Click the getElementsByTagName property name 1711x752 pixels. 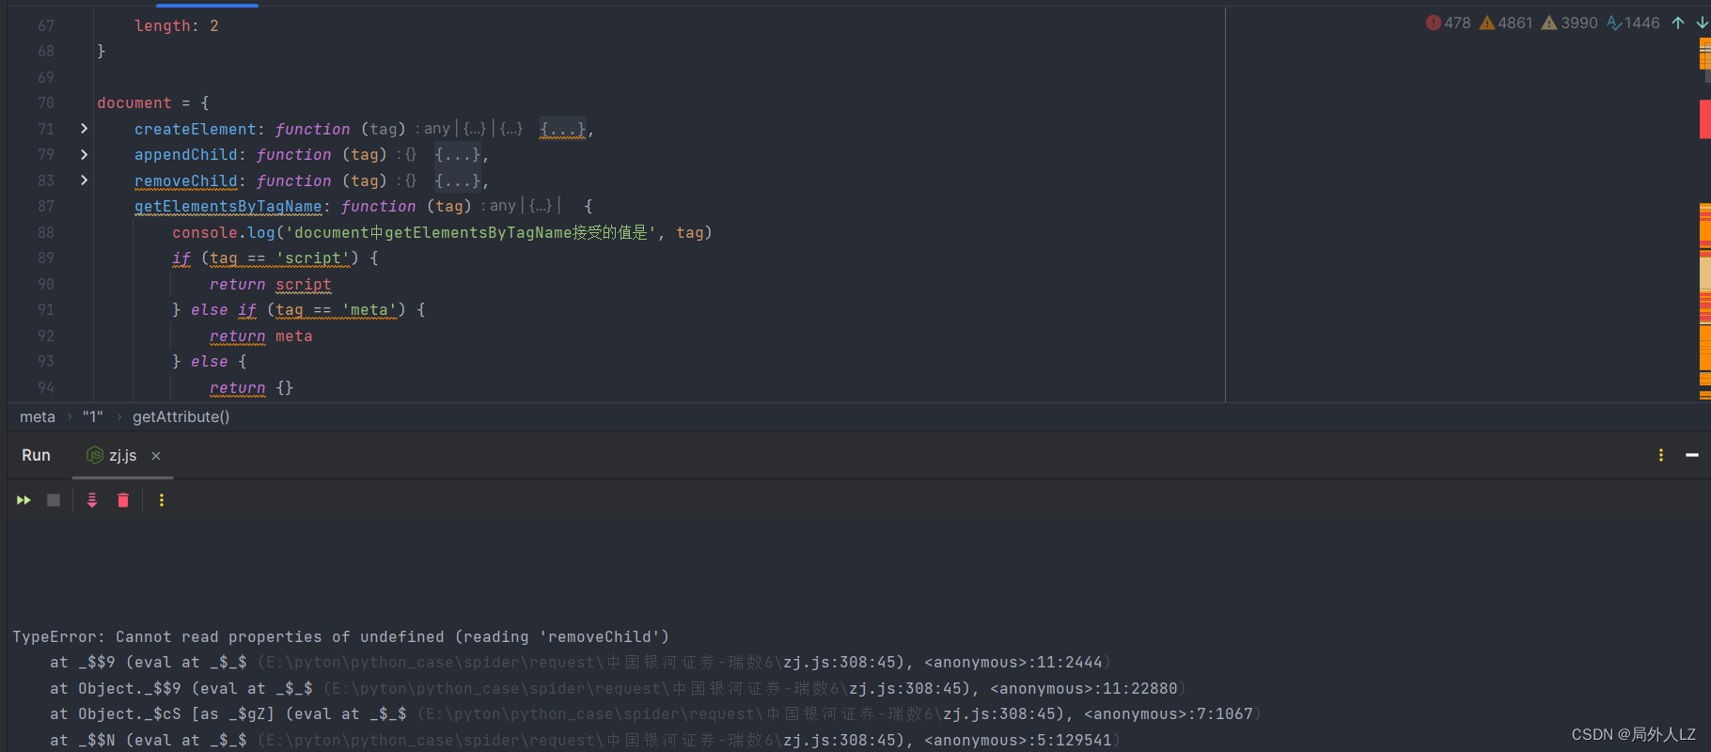coord(228,206)
